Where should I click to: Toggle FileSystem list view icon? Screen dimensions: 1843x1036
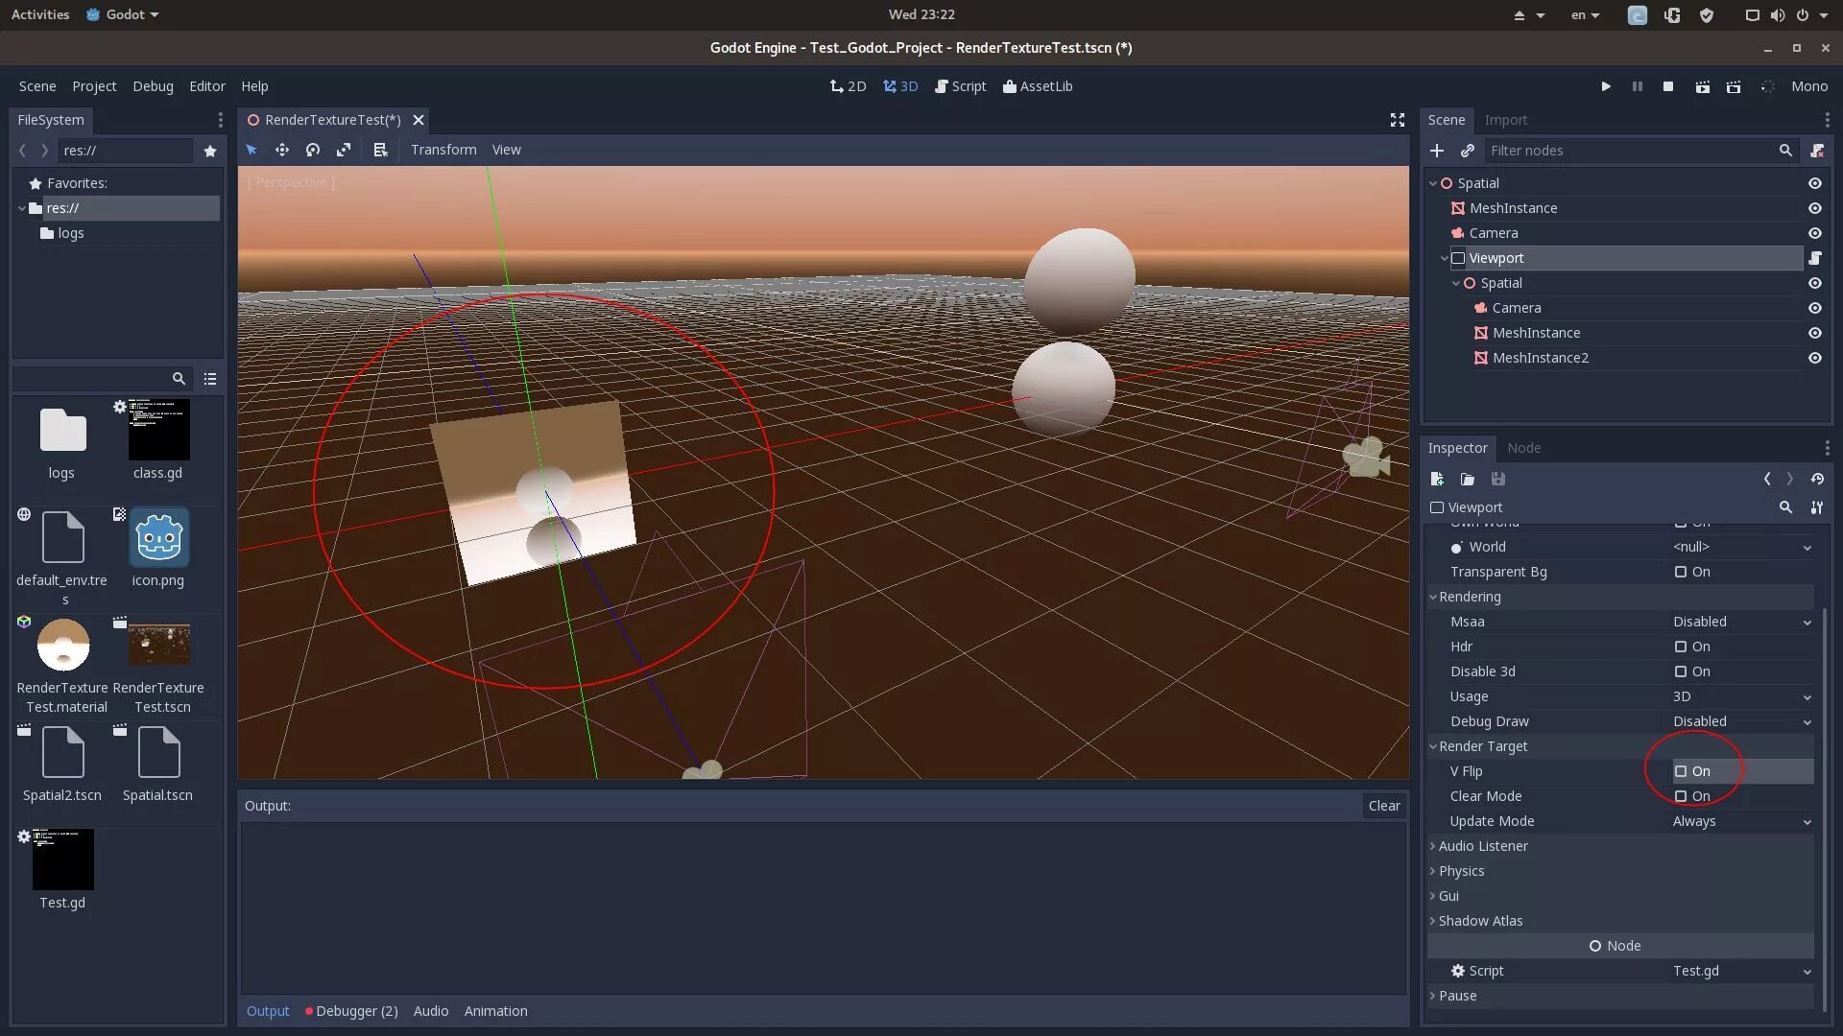(x=210, y=379)
